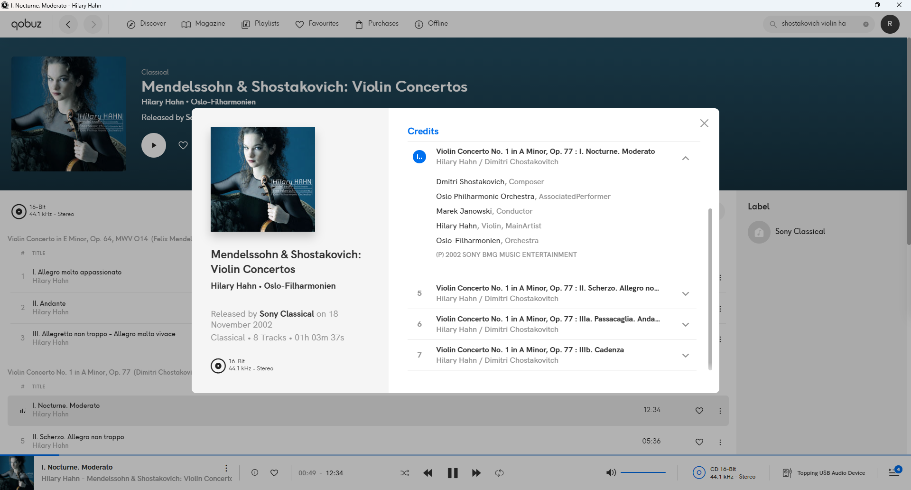Expand credits for IIIb. Cadenza track
The width and height of the screenshot is (911, 490).
point(685,356)
